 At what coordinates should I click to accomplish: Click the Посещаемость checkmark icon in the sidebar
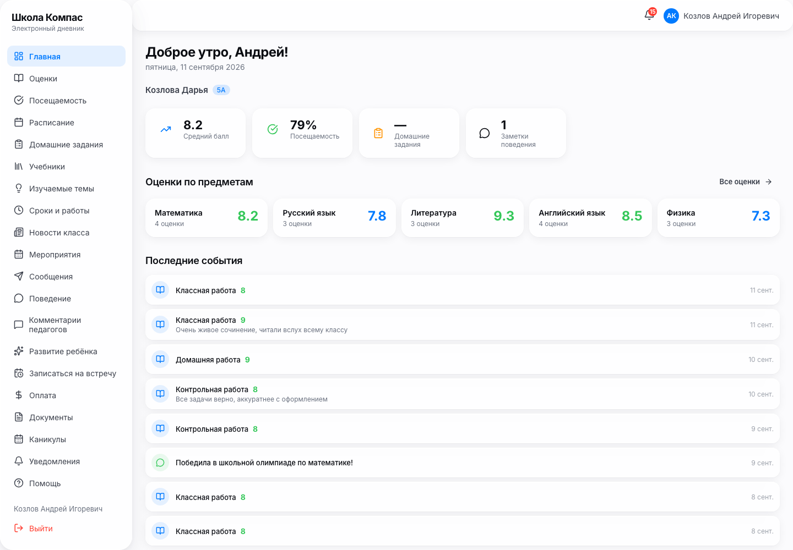(x=19, y=100)
